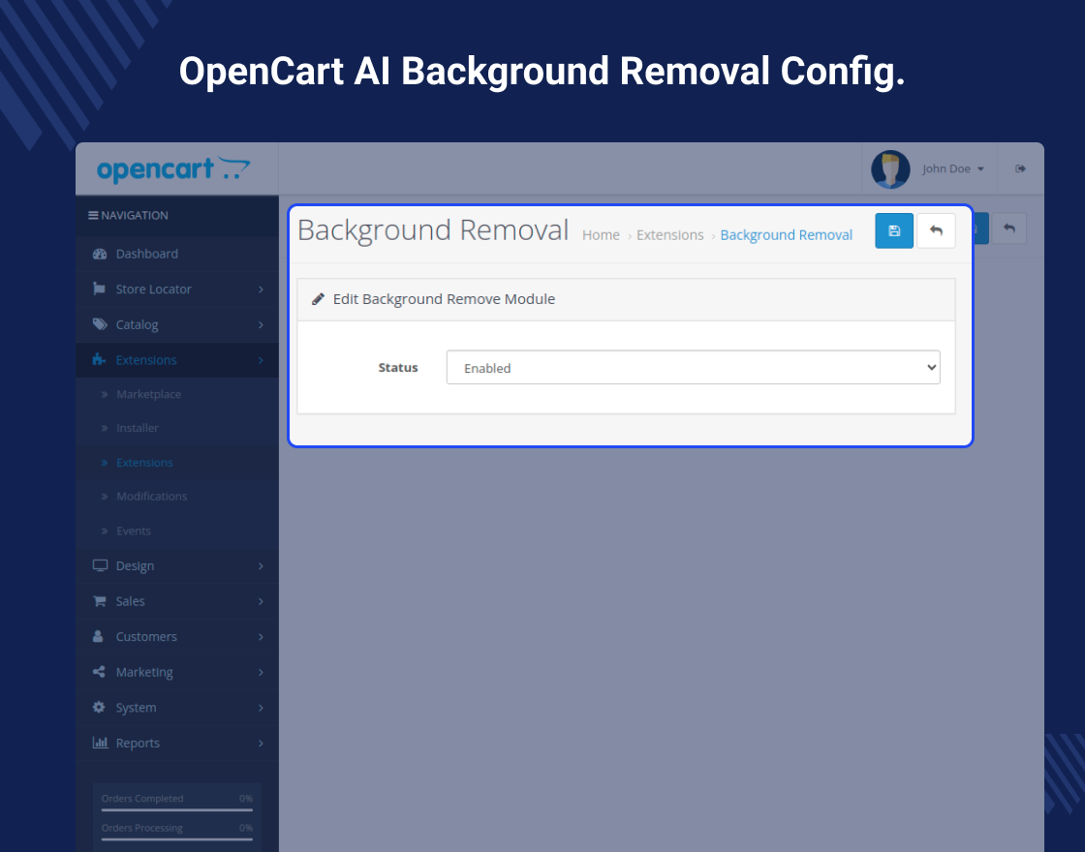Open Dashboard in the sidebar
Screen dimensions: 1085x852
(x=177, y=254)
